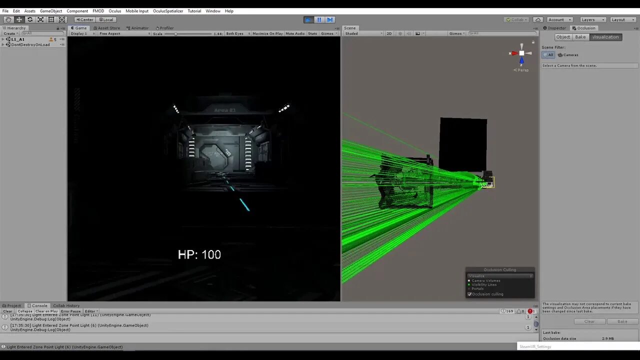The width and height of the screenshot is (640, 360).
Task: Open the Hierarchy Create dropdown
Action: 10,33
